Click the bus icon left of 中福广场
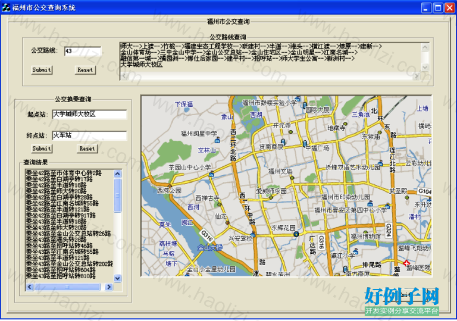Viewport: 457px width, 321px height. [305, 143]
